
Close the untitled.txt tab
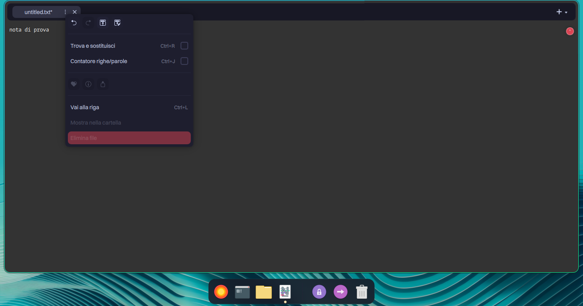[75, 12]
